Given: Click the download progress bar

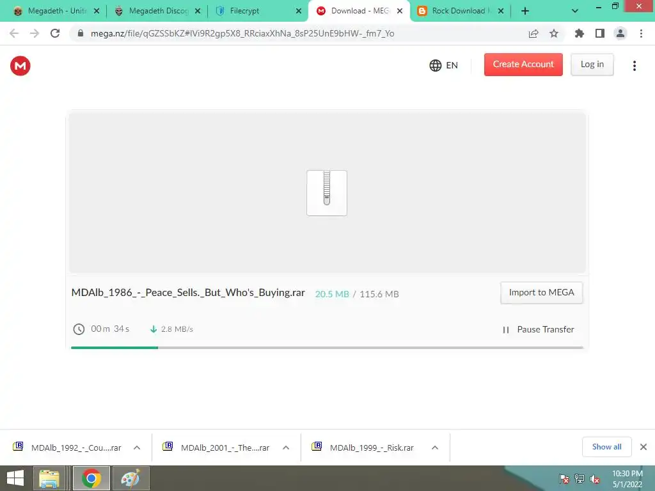Looking at the screenshot, I should pos(327,347).
